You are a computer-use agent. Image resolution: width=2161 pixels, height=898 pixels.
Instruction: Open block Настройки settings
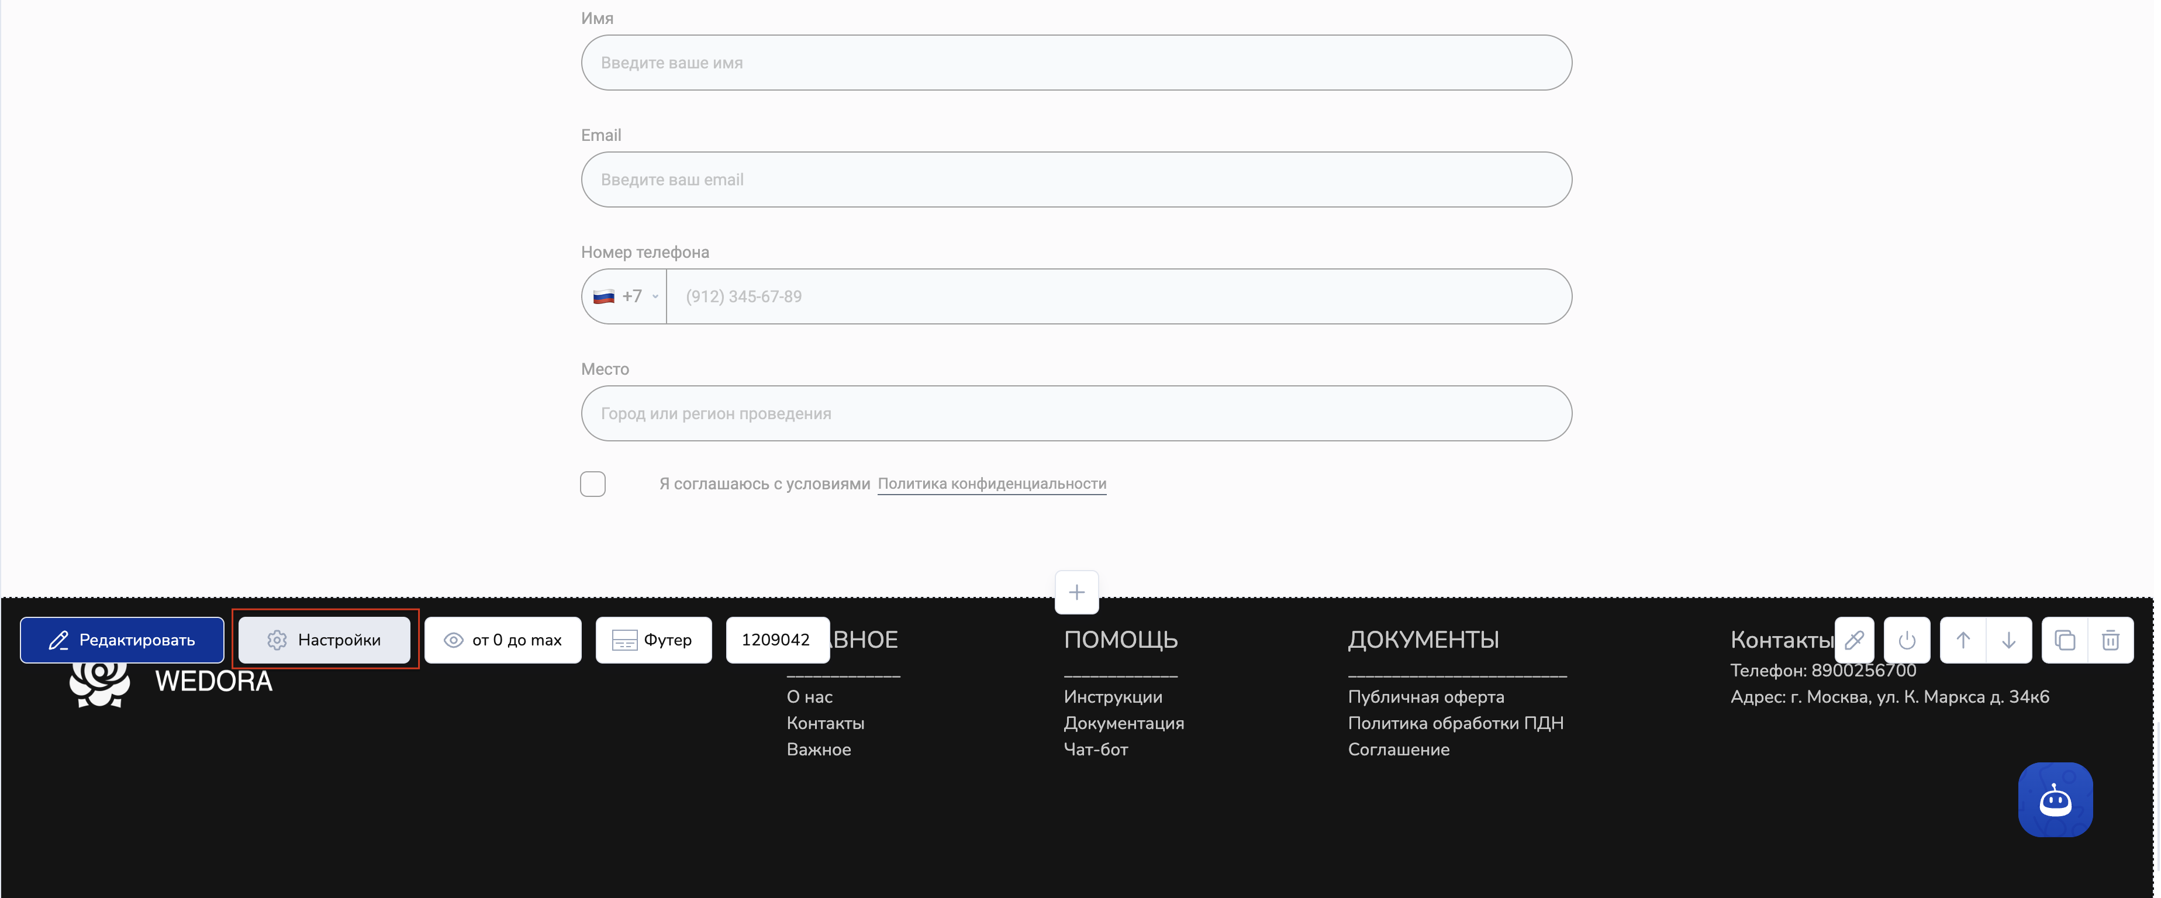pyautogui.click(x=325, y=641)
